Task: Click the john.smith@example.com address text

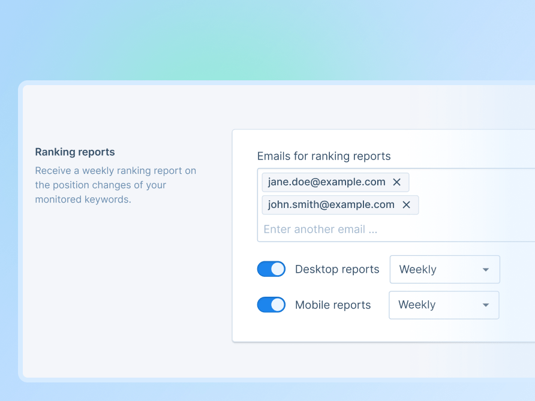Action: pyautogui.click(x=331, y=204)
